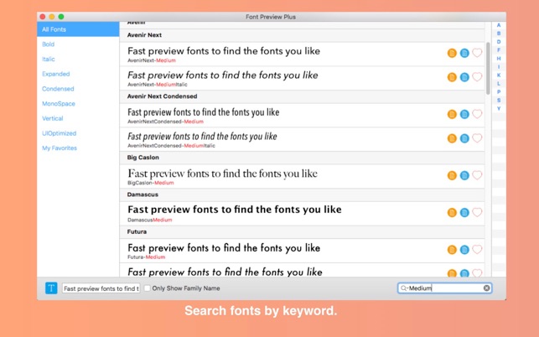Image resolution: width=539 pixels, height=337 pixels.
Task: Select Italic filter in sidebar
Action: point(49,59)
